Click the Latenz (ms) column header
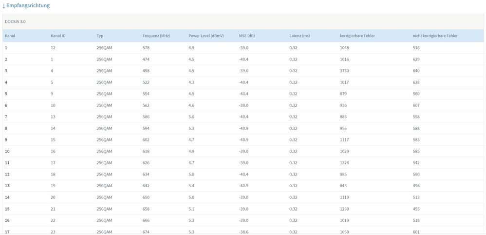The height and width of the screenshot is (235, 486). point(299,36)
